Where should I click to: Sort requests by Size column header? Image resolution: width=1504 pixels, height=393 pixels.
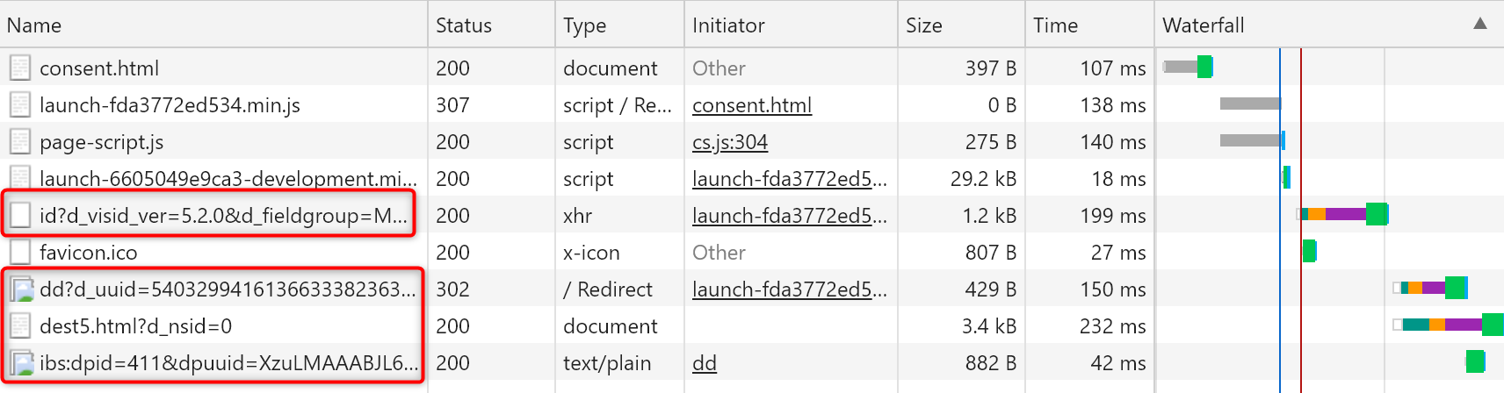point(924,25)
